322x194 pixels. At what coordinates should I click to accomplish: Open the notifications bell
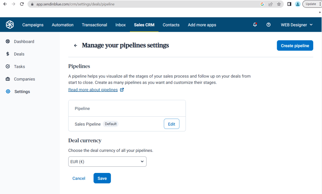(255, 25)
